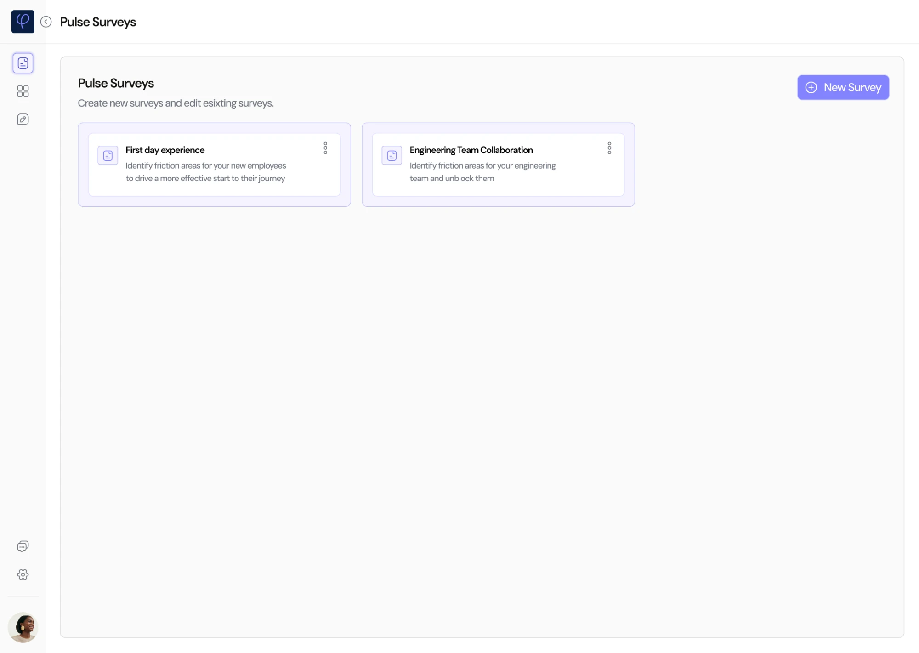919x653 pixels.
Task: Click the app logo in top-left corner
Action: 23,22
